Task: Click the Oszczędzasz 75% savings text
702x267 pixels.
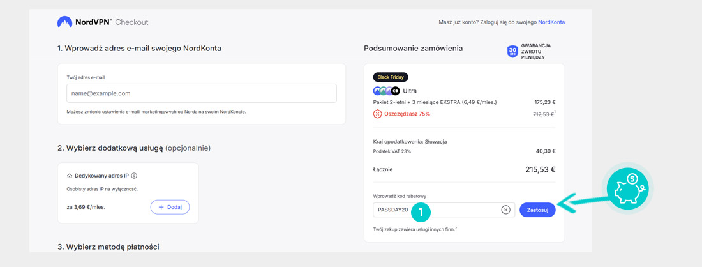Action: [x=407, y=114]
